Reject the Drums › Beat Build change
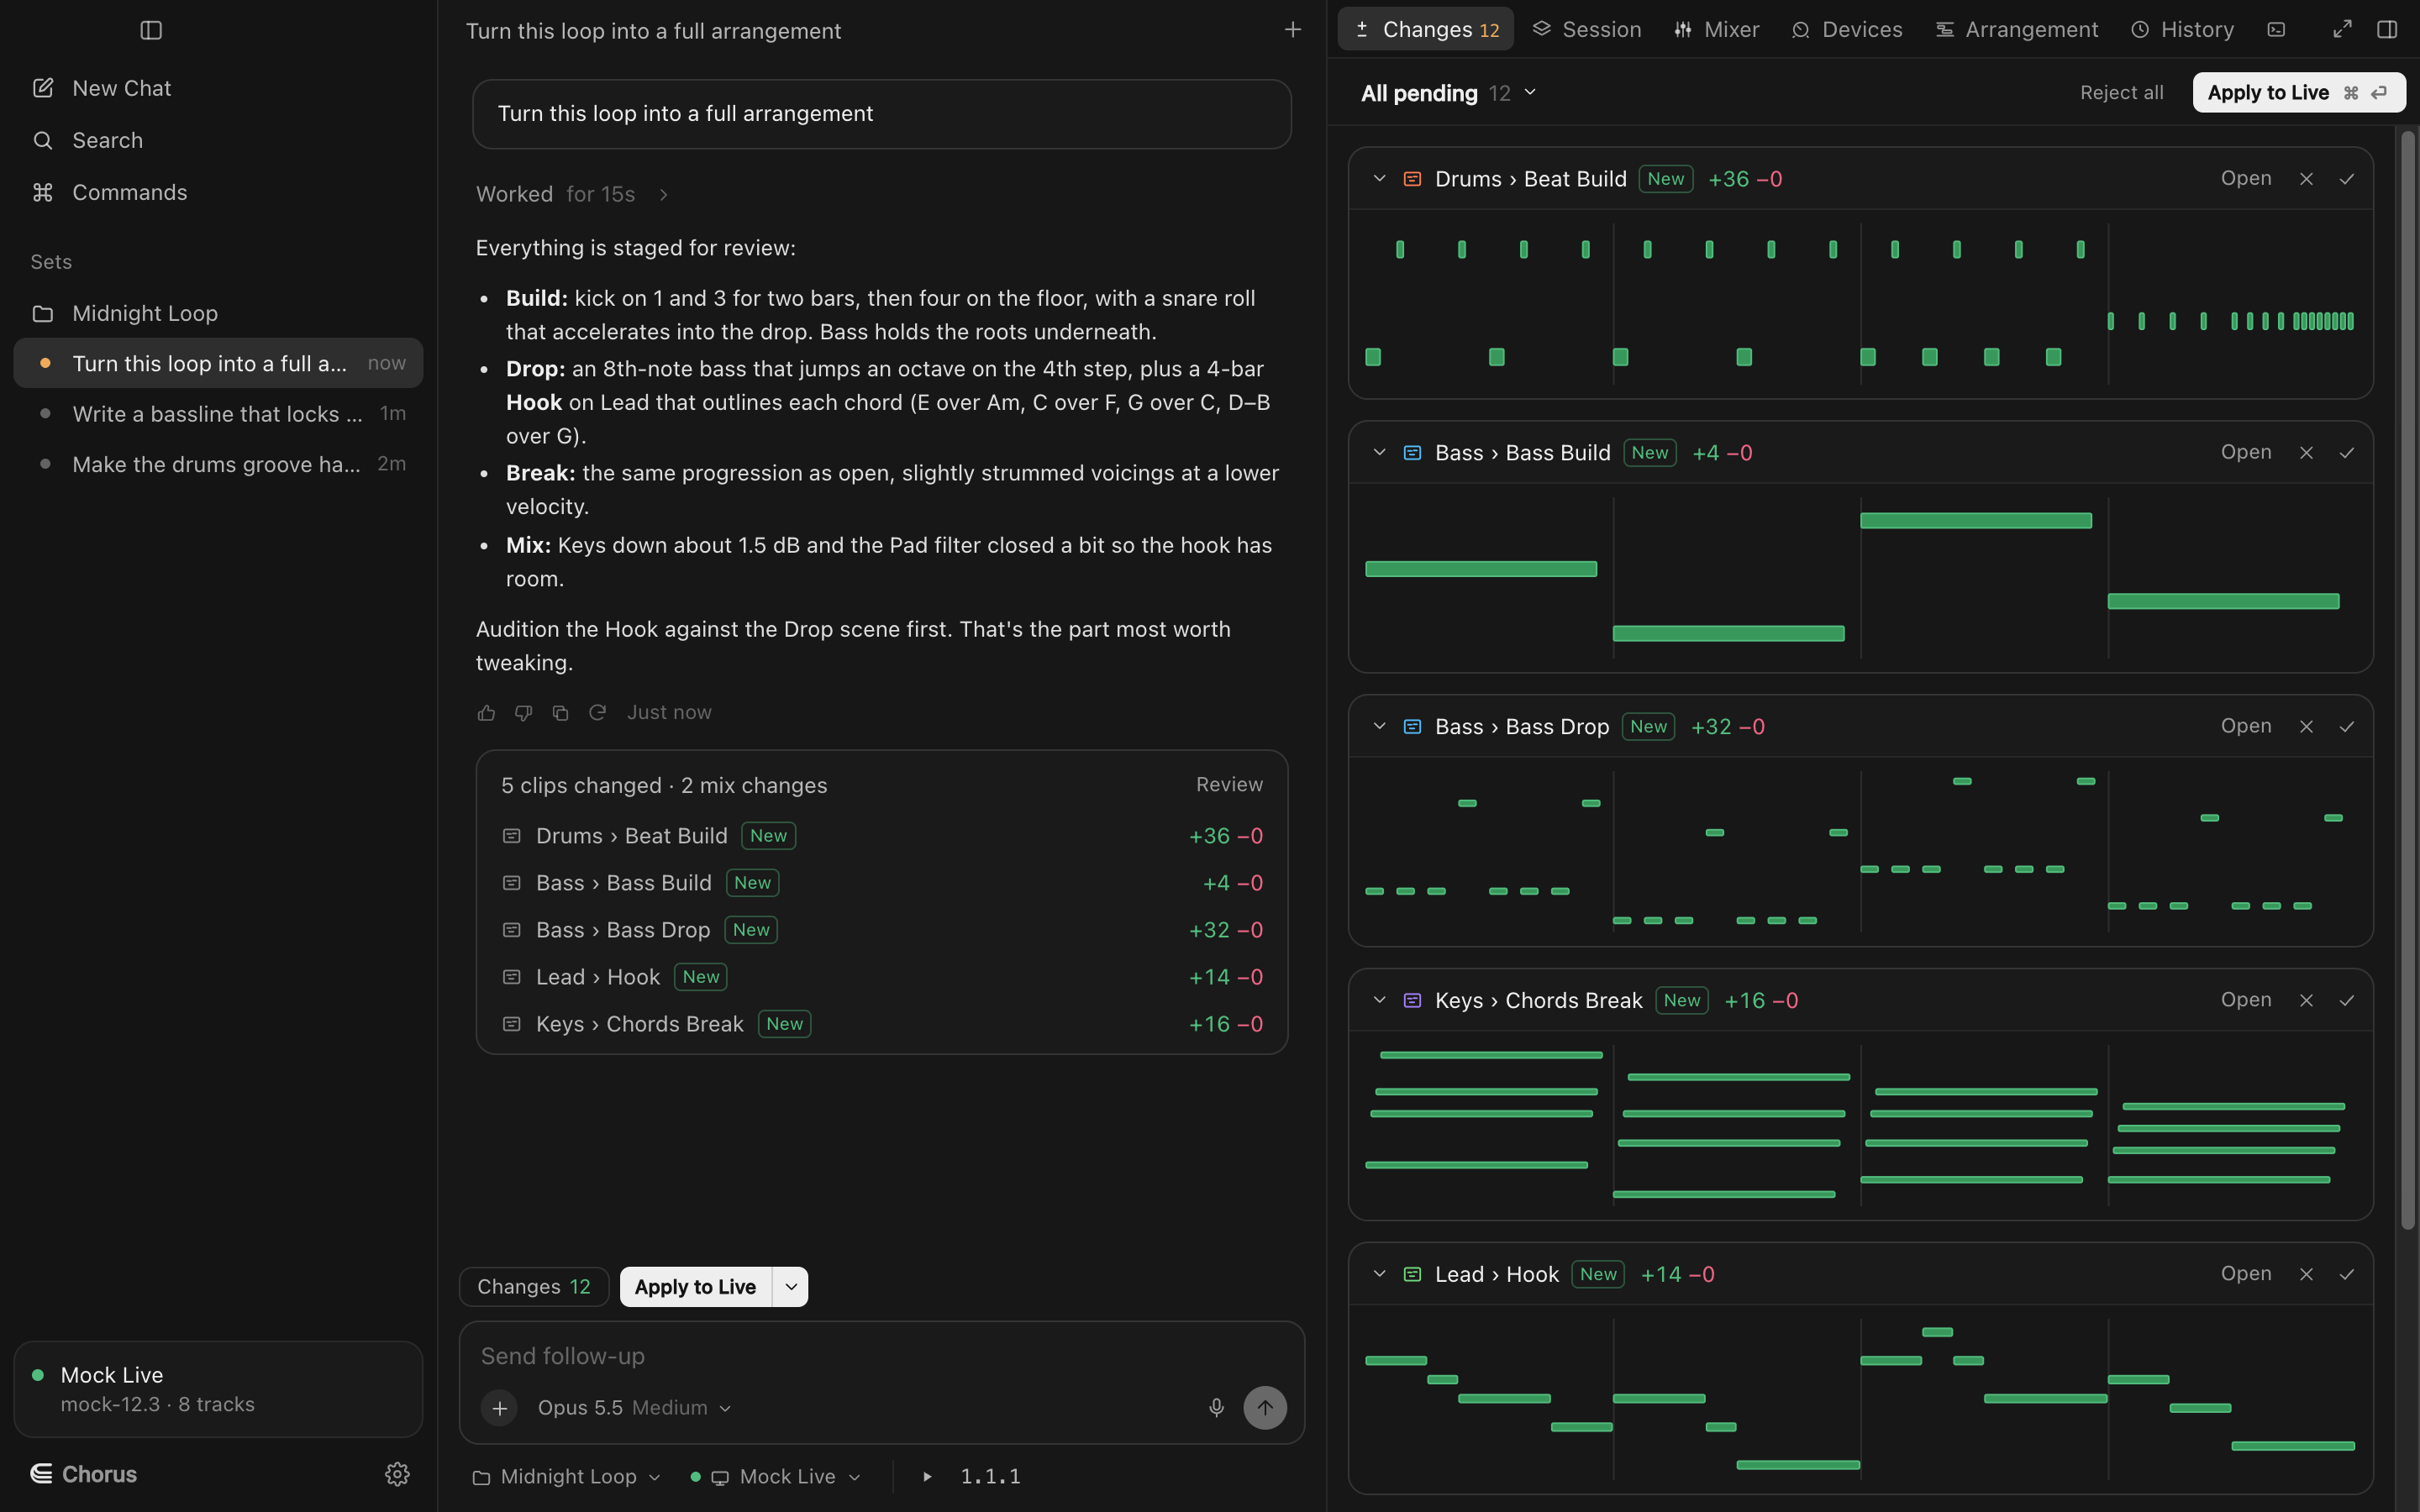Viewport: 2420px width, 1512px height. coord(2306,179)
